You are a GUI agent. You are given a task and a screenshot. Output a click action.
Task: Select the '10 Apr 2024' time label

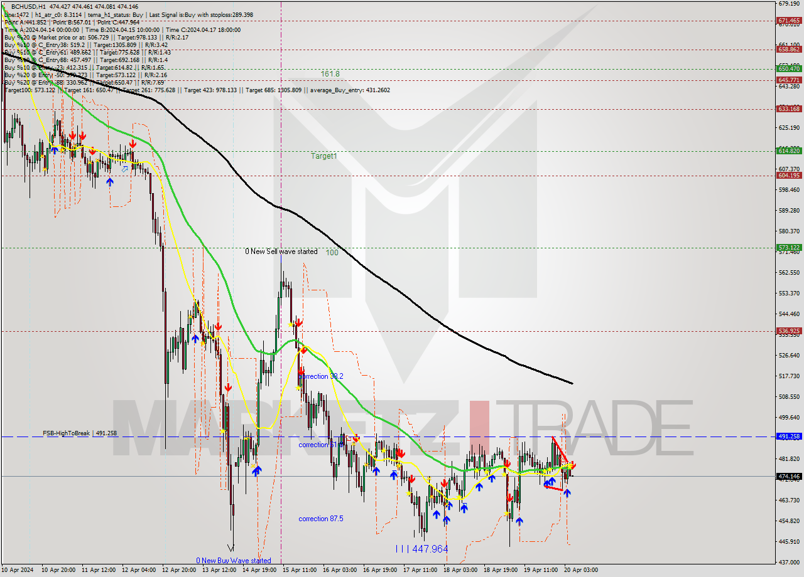[x=16, y=570]
